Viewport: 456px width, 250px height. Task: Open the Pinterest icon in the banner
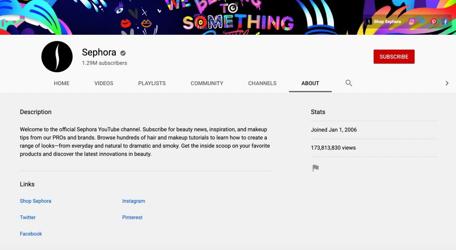pyautogui.click(x=434, y=21)
